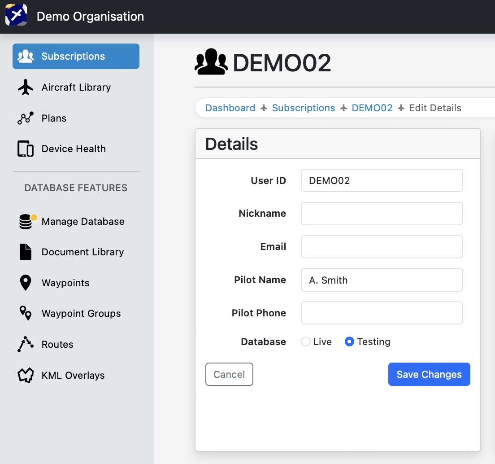Open Waypoint Groups section
This screenshot has width=495, height=464.
click(76, 313)
